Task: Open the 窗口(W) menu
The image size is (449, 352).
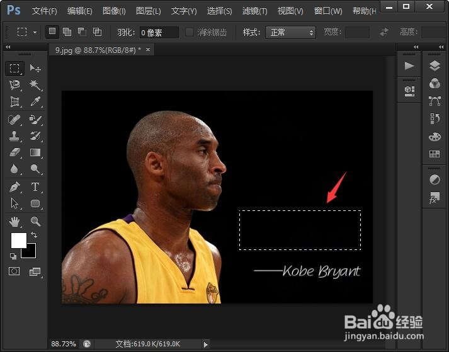Action: tap(328, 11)
